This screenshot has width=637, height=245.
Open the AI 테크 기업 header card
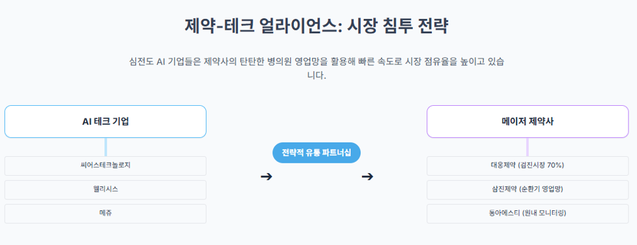106,122
